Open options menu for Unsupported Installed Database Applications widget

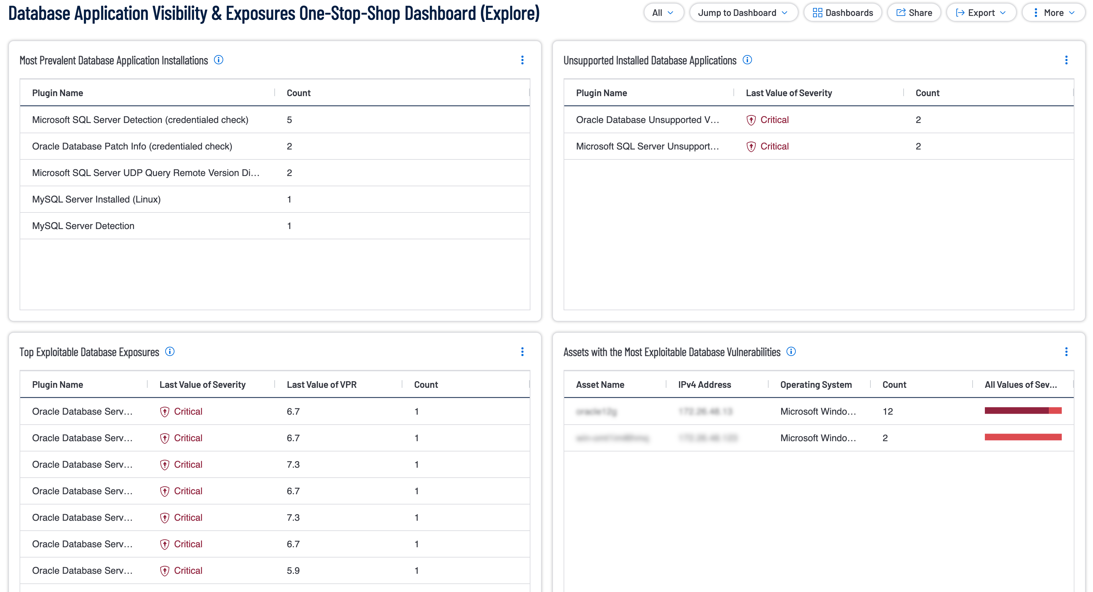coord(1066,60)
